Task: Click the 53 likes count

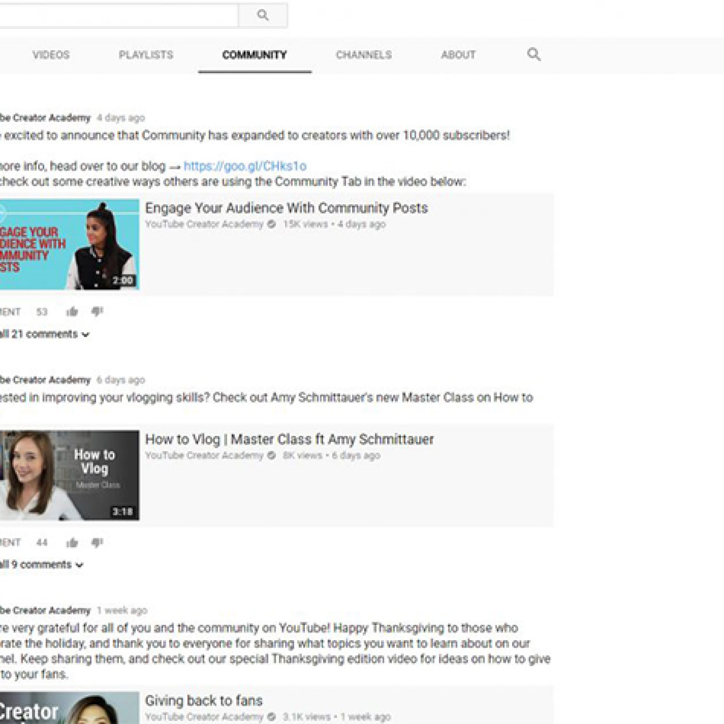Action: [x=42, y=312]
